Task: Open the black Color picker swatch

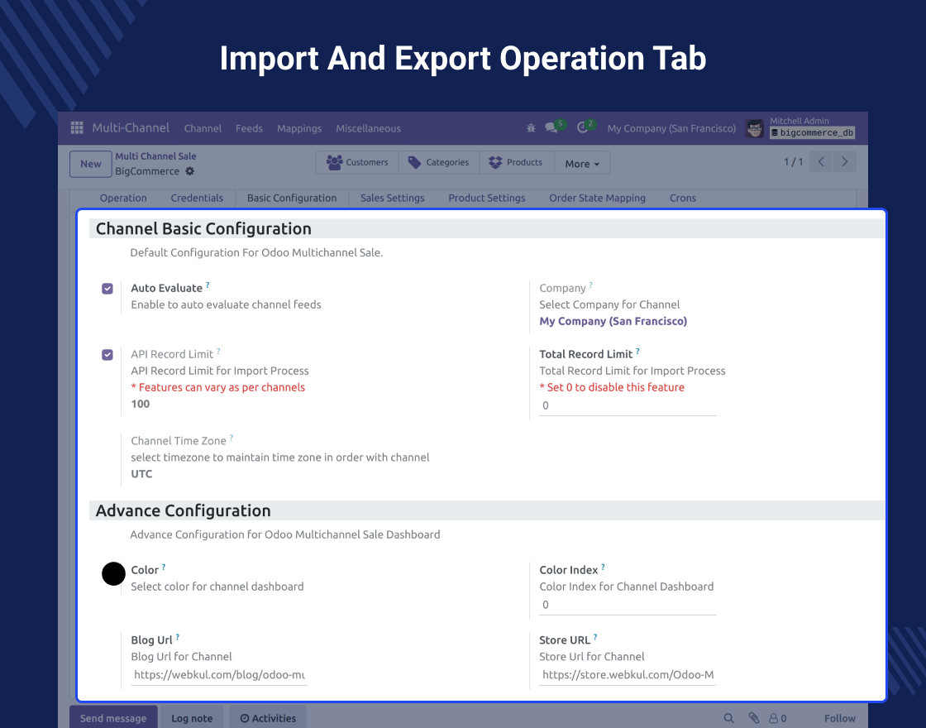Action: click(x=113, y=574)
